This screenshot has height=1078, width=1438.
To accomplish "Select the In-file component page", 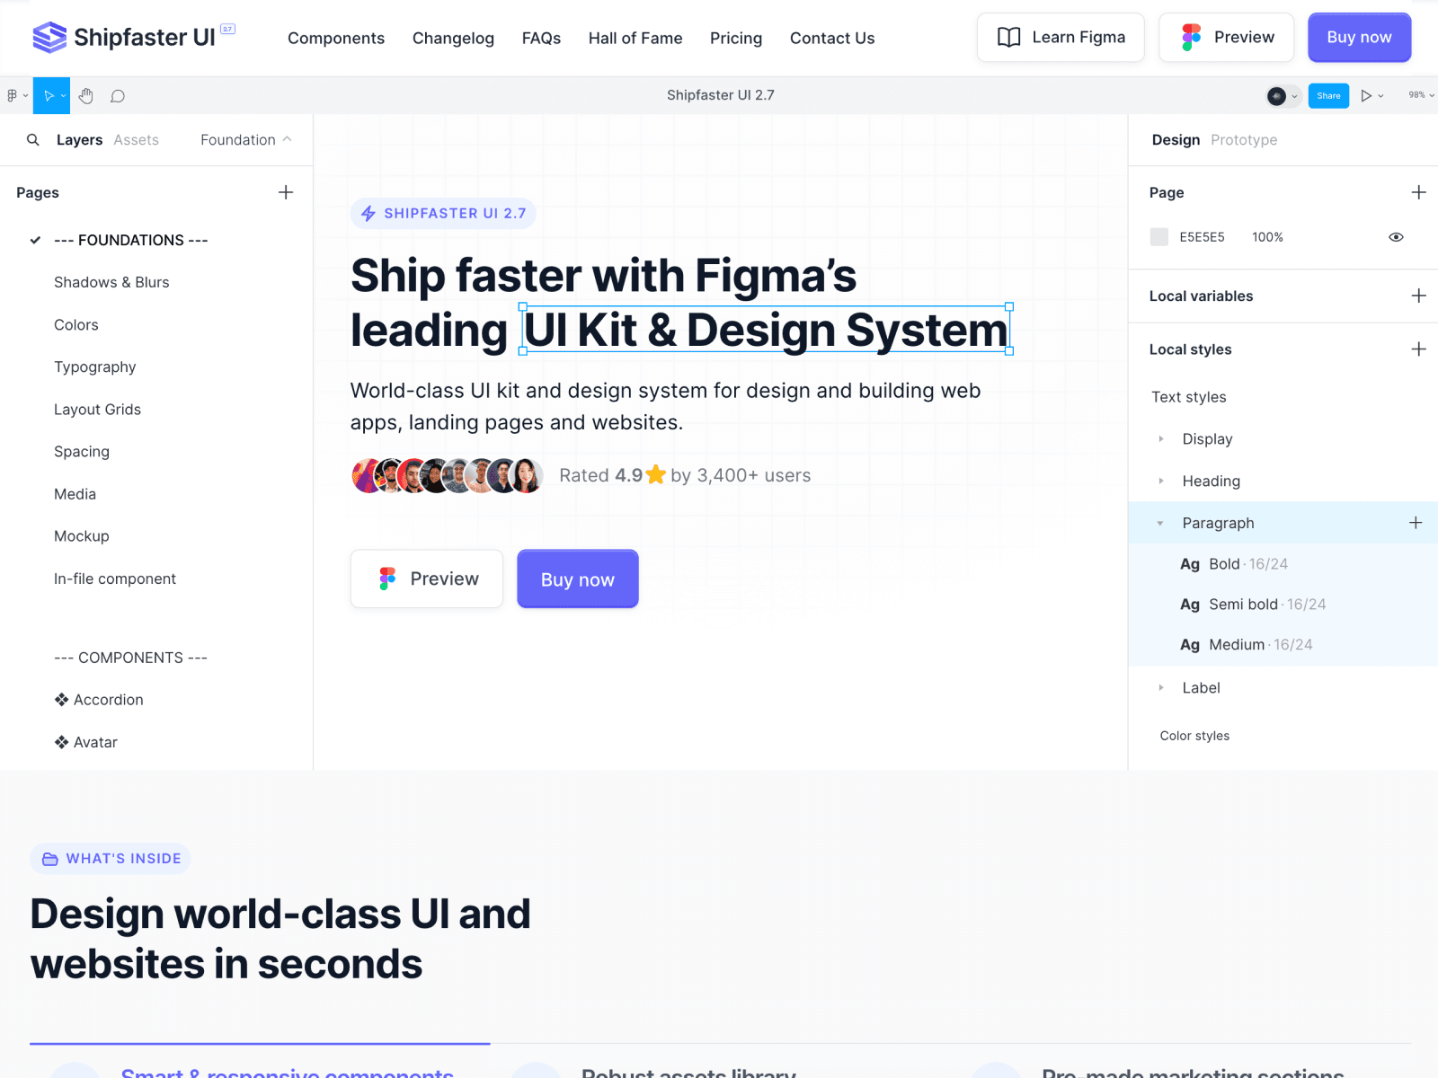I will pyautogui.click(x=115, y=579).
